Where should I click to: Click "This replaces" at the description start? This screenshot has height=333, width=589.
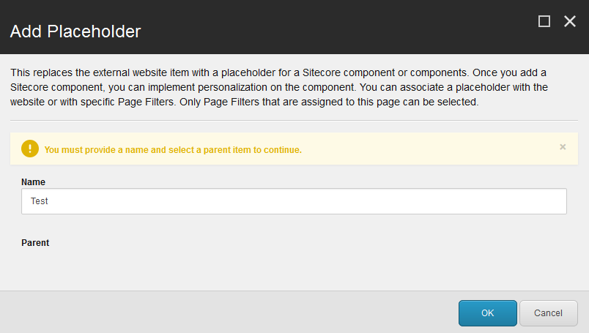[x=37, y=72]
